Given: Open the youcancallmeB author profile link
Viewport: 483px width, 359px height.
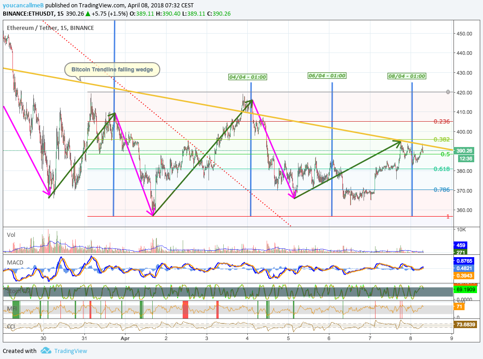Looking at the screenshot, I should (24, 5).
